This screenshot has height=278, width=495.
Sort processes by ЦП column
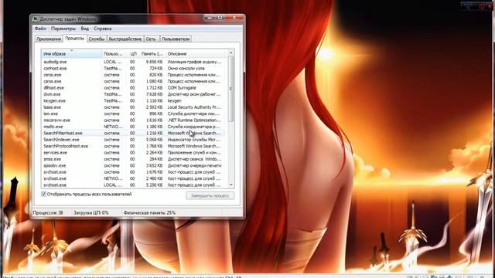coord(132,54)
